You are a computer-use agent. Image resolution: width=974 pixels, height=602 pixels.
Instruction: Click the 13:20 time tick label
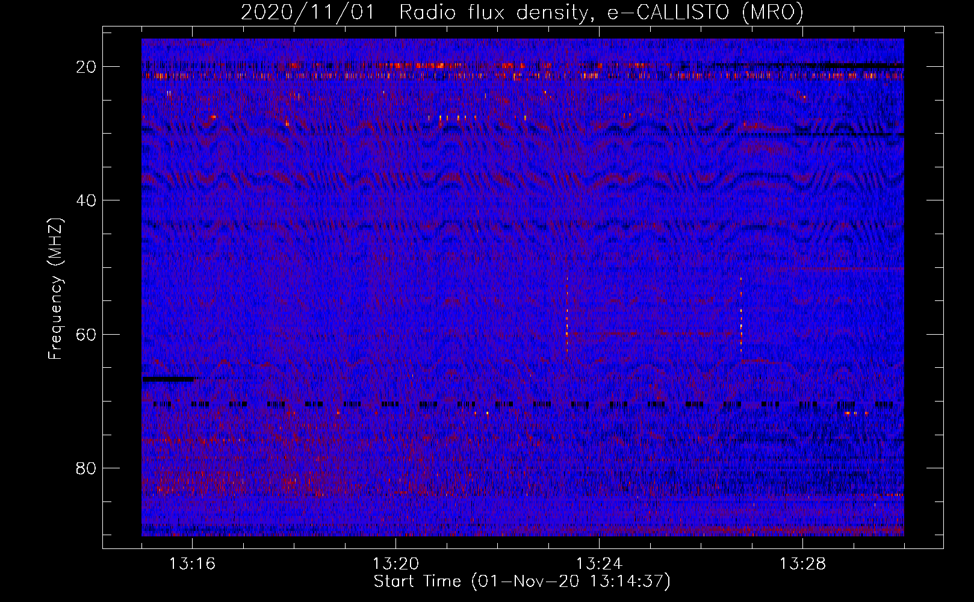395,564
